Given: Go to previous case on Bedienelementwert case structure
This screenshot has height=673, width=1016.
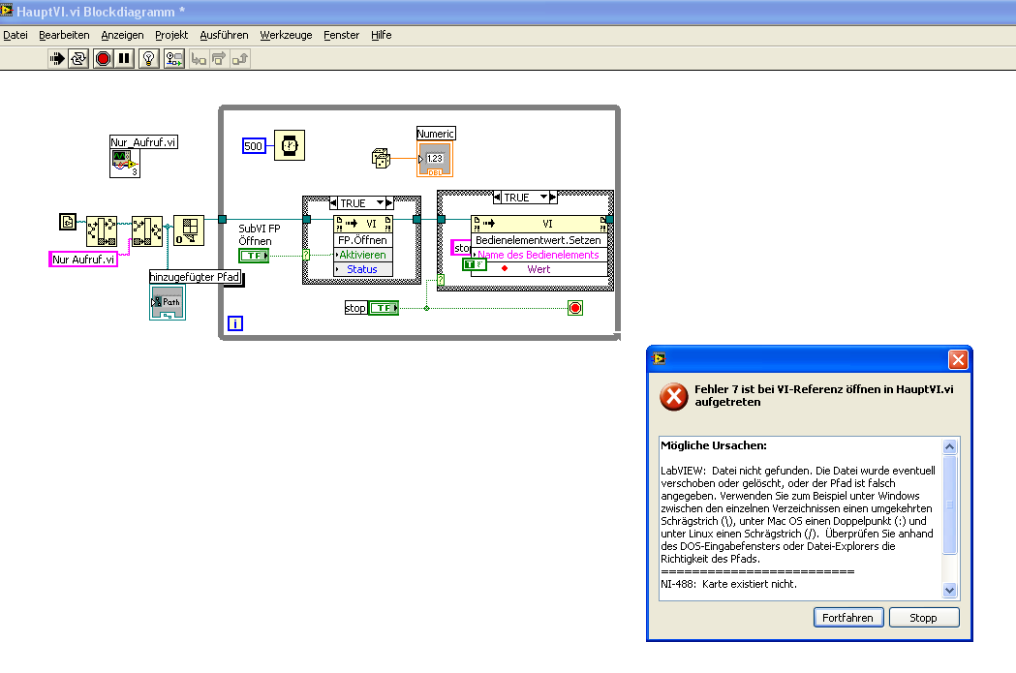Looking at the screenshot, I should coord(497,198).
